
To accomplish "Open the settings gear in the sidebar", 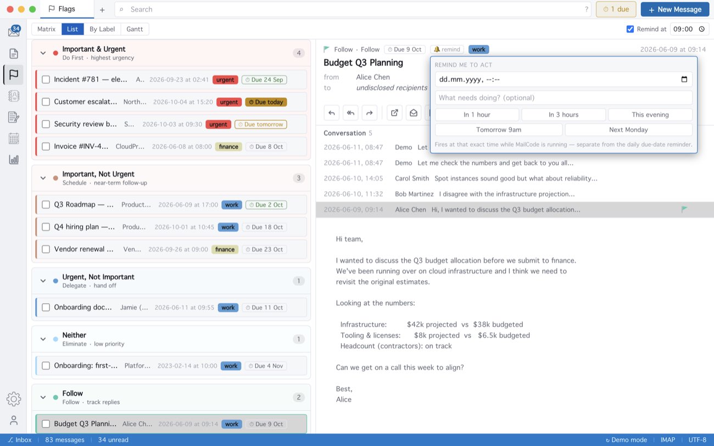I will 14,399.
